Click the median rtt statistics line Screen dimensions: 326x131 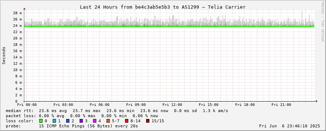(117, 111)
